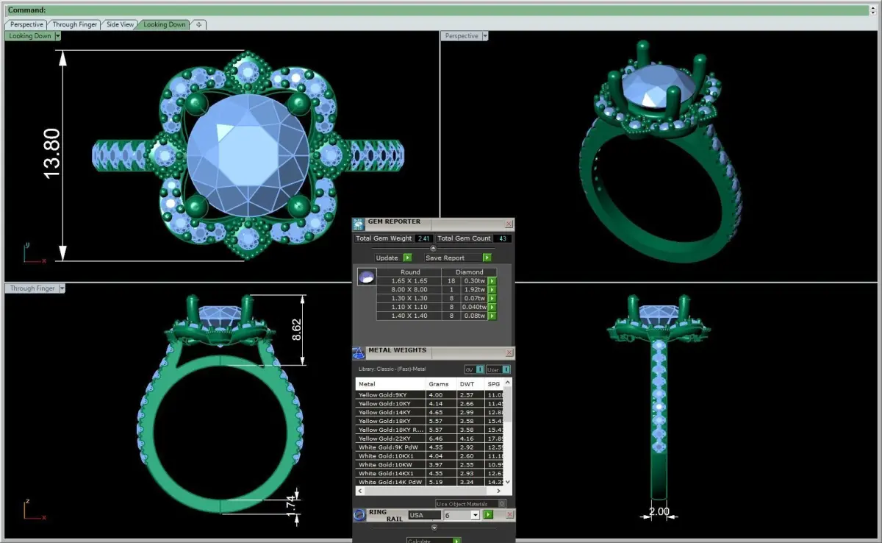Click scroll-up arrow of metal list

pos(508,383)
